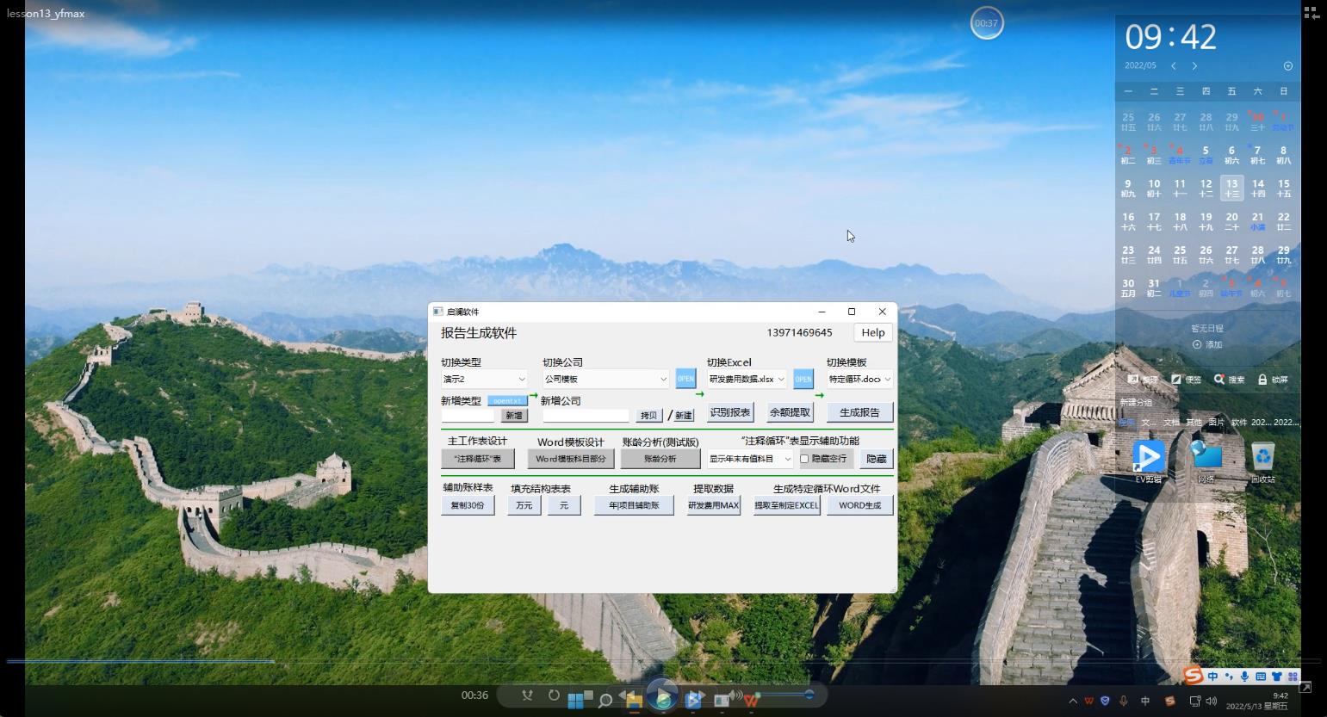Click the 生成报告 button
Screen dimensions: 1327x717
coord(859,412)
